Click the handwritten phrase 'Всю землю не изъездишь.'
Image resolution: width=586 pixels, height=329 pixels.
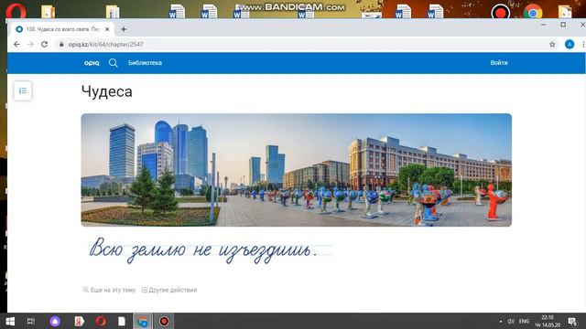[x=203, y=250]
